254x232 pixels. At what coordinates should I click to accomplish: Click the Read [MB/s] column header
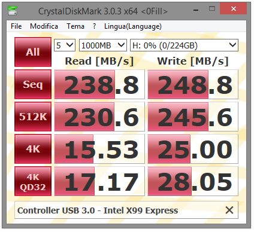tap(99, 61)
